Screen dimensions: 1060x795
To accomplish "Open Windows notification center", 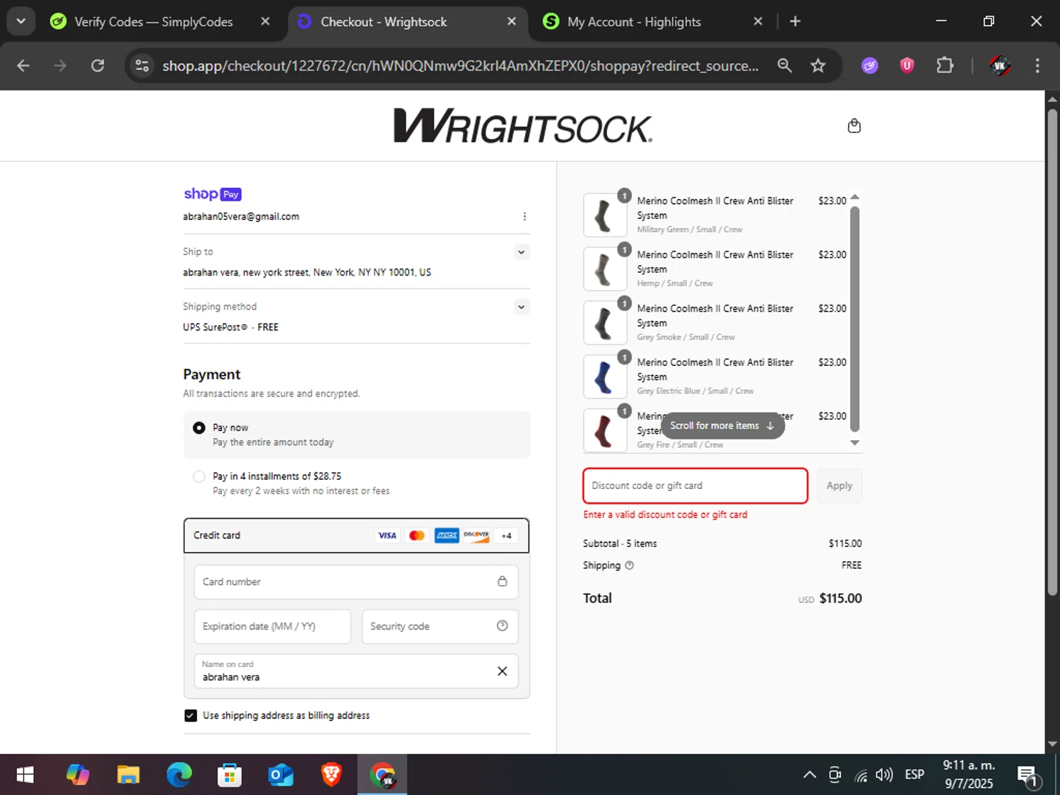I will pyautogui.click(x=1028, y=775).
